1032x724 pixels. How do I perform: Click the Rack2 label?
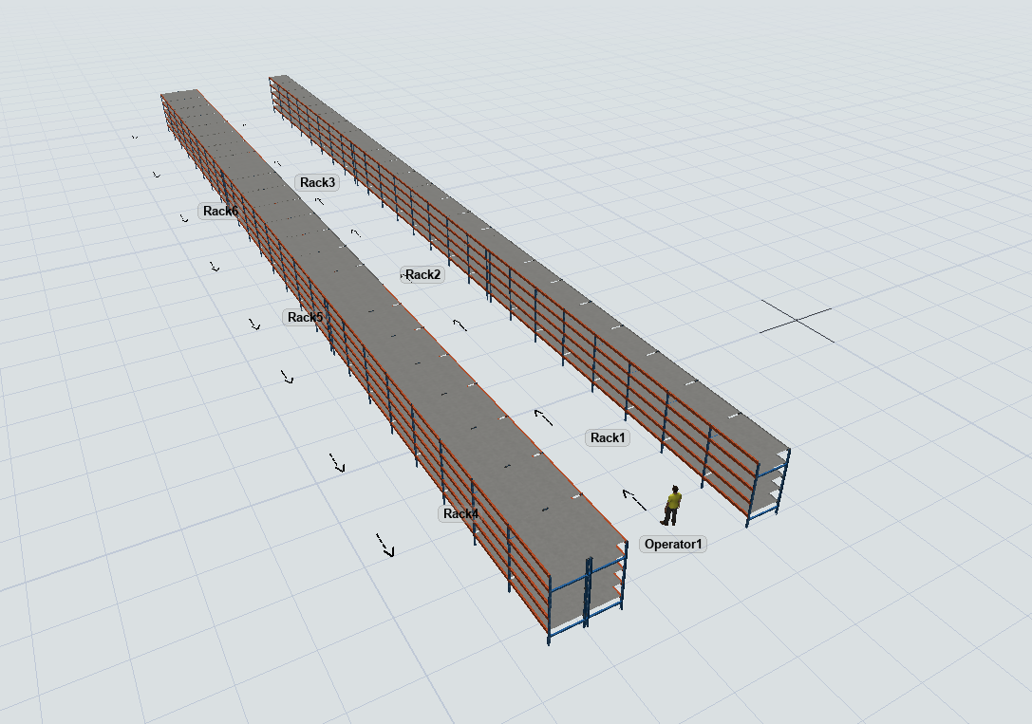tap(422, 275)
